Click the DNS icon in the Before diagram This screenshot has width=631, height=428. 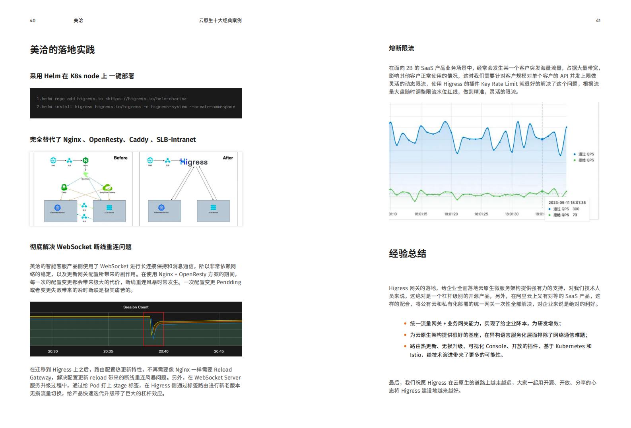(x=53, y=161)
